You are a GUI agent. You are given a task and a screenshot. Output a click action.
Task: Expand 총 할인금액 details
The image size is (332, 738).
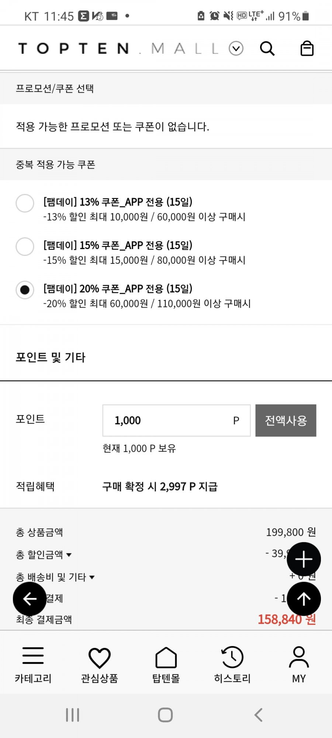coord(44,555)
